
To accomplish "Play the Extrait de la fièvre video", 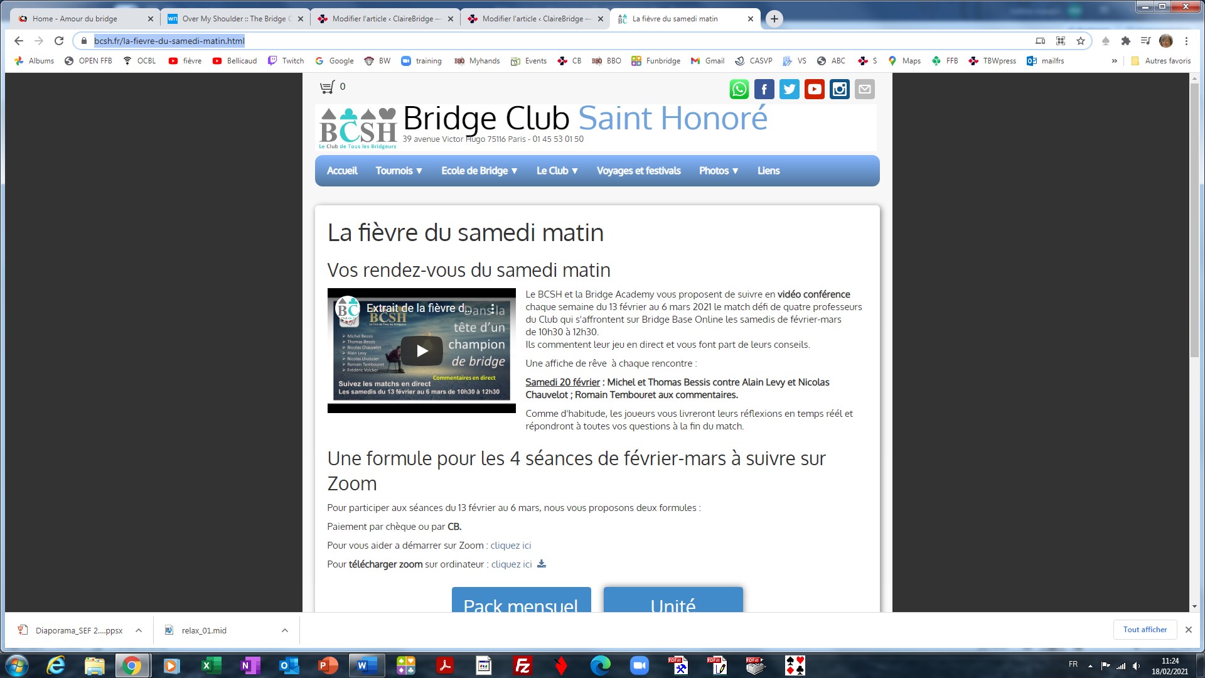I will click(422, 351).
